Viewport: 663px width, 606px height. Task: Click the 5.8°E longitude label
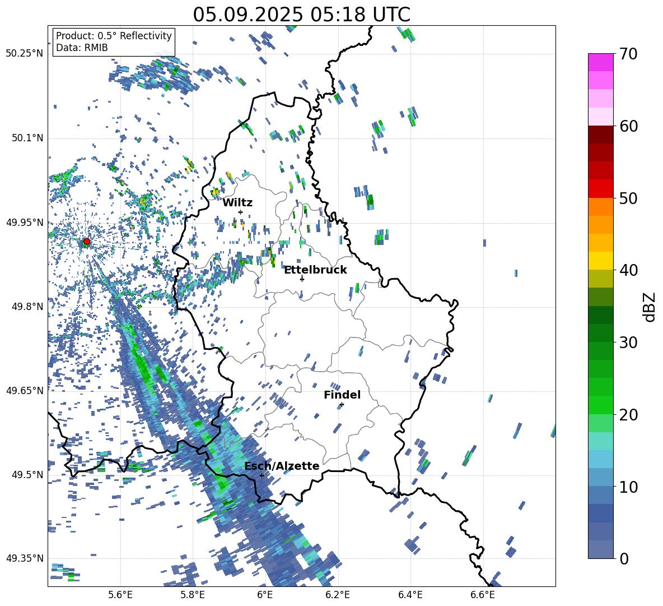point(193,595)
